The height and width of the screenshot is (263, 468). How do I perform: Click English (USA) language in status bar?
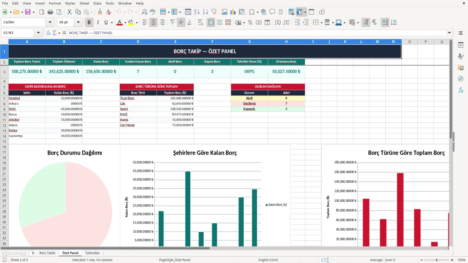[268, 260]
